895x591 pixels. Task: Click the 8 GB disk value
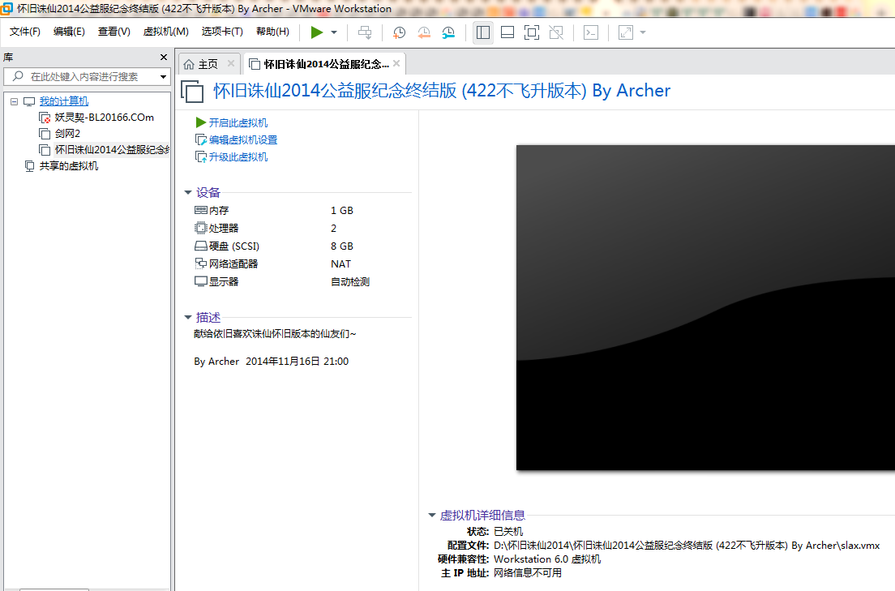click(342, 246)
